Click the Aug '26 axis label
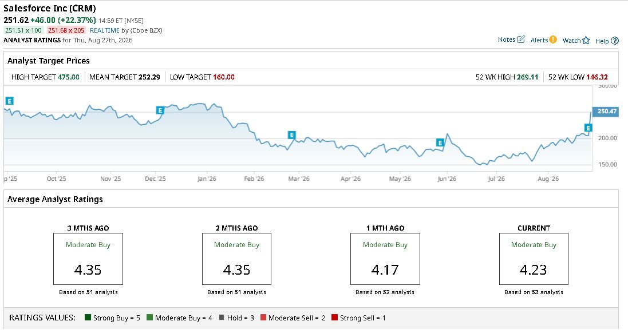This screenshot has height=333, width=628. 548,179
